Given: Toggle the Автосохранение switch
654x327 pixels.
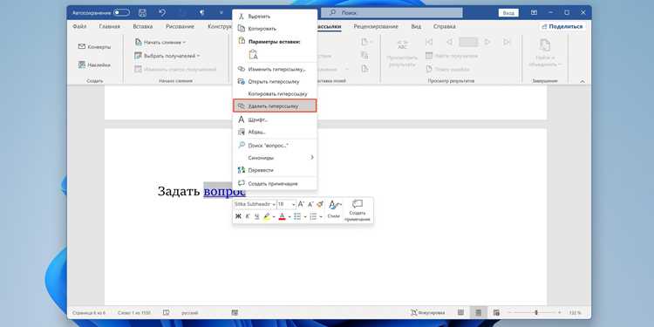Looking at the screenshot, I should point(121,13).
